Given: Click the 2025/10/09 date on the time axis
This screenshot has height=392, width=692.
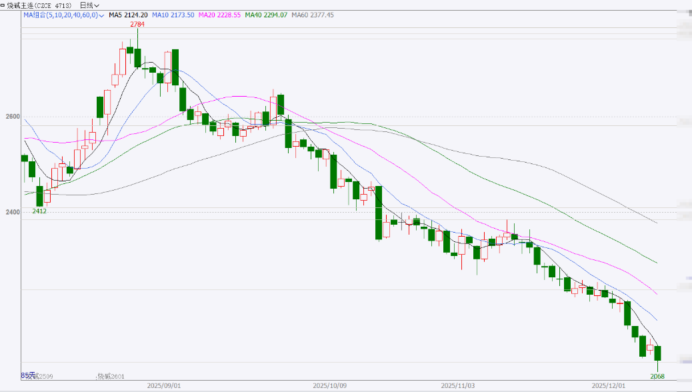Looking at the screenshot, I should 330,386.
